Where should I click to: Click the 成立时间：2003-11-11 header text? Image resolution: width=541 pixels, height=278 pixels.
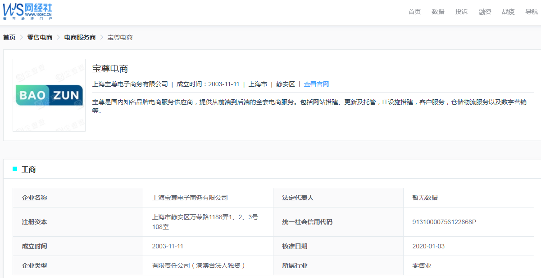(208, 84)
